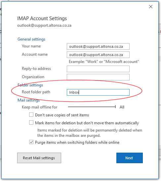The height and width of the screenshot is (181, 161).
Task: Click the All label beside the slider
Action: click(122, 107)
